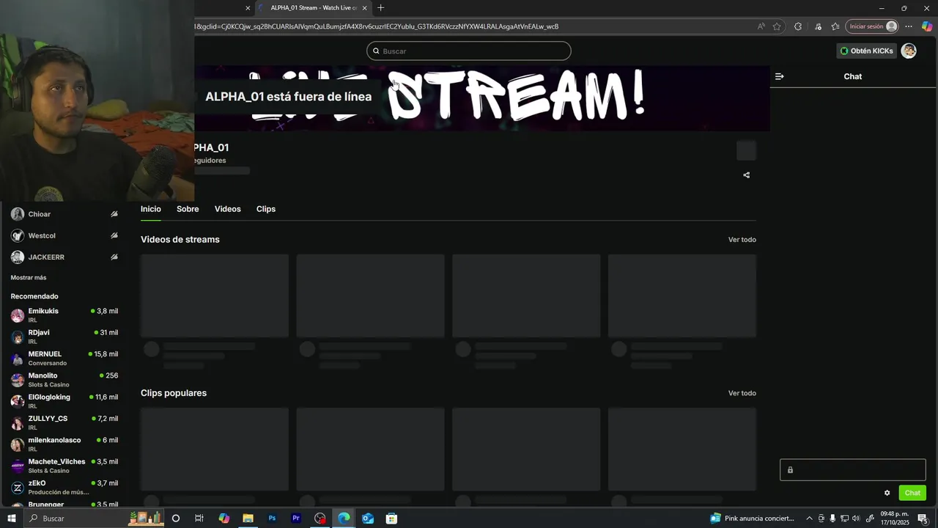This screenshot has height=528, width=938.
Task: Open File Explorer from the taskbar
Action: coord(248,518)
